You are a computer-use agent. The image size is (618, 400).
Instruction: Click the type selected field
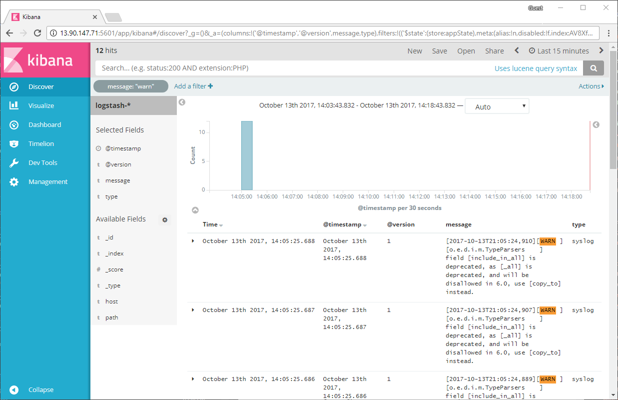111,196
